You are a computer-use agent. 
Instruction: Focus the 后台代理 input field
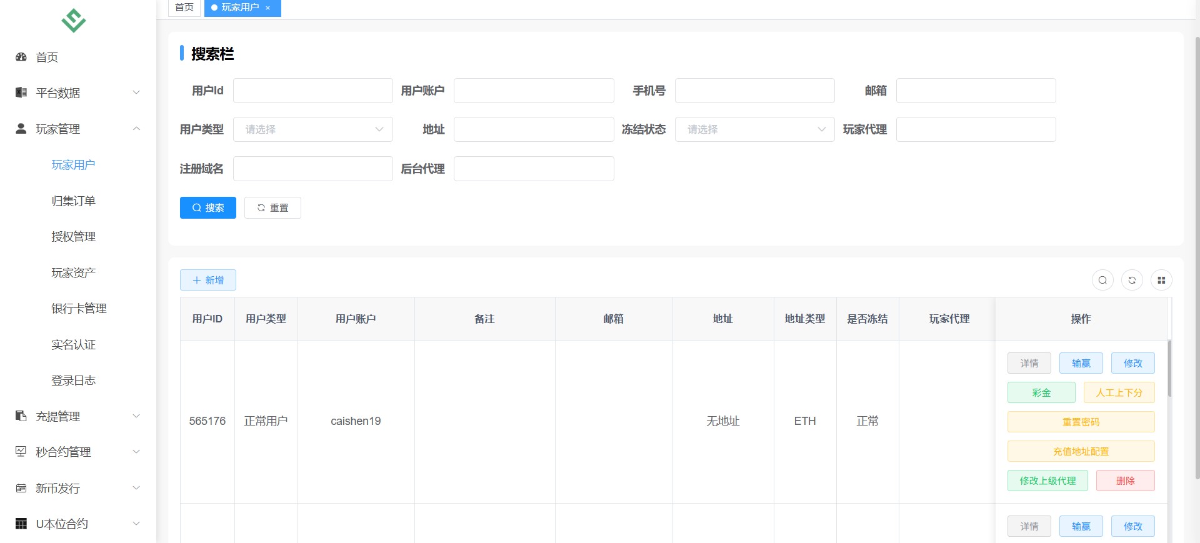(x=534, y=169)
